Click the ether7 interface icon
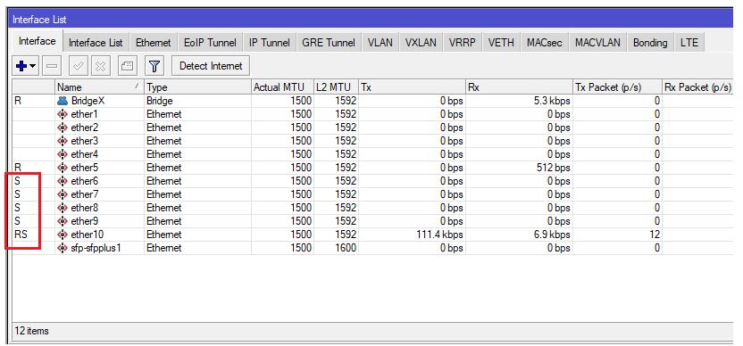Viewport: 743px width, 346px height. click(x=63, y=194)
